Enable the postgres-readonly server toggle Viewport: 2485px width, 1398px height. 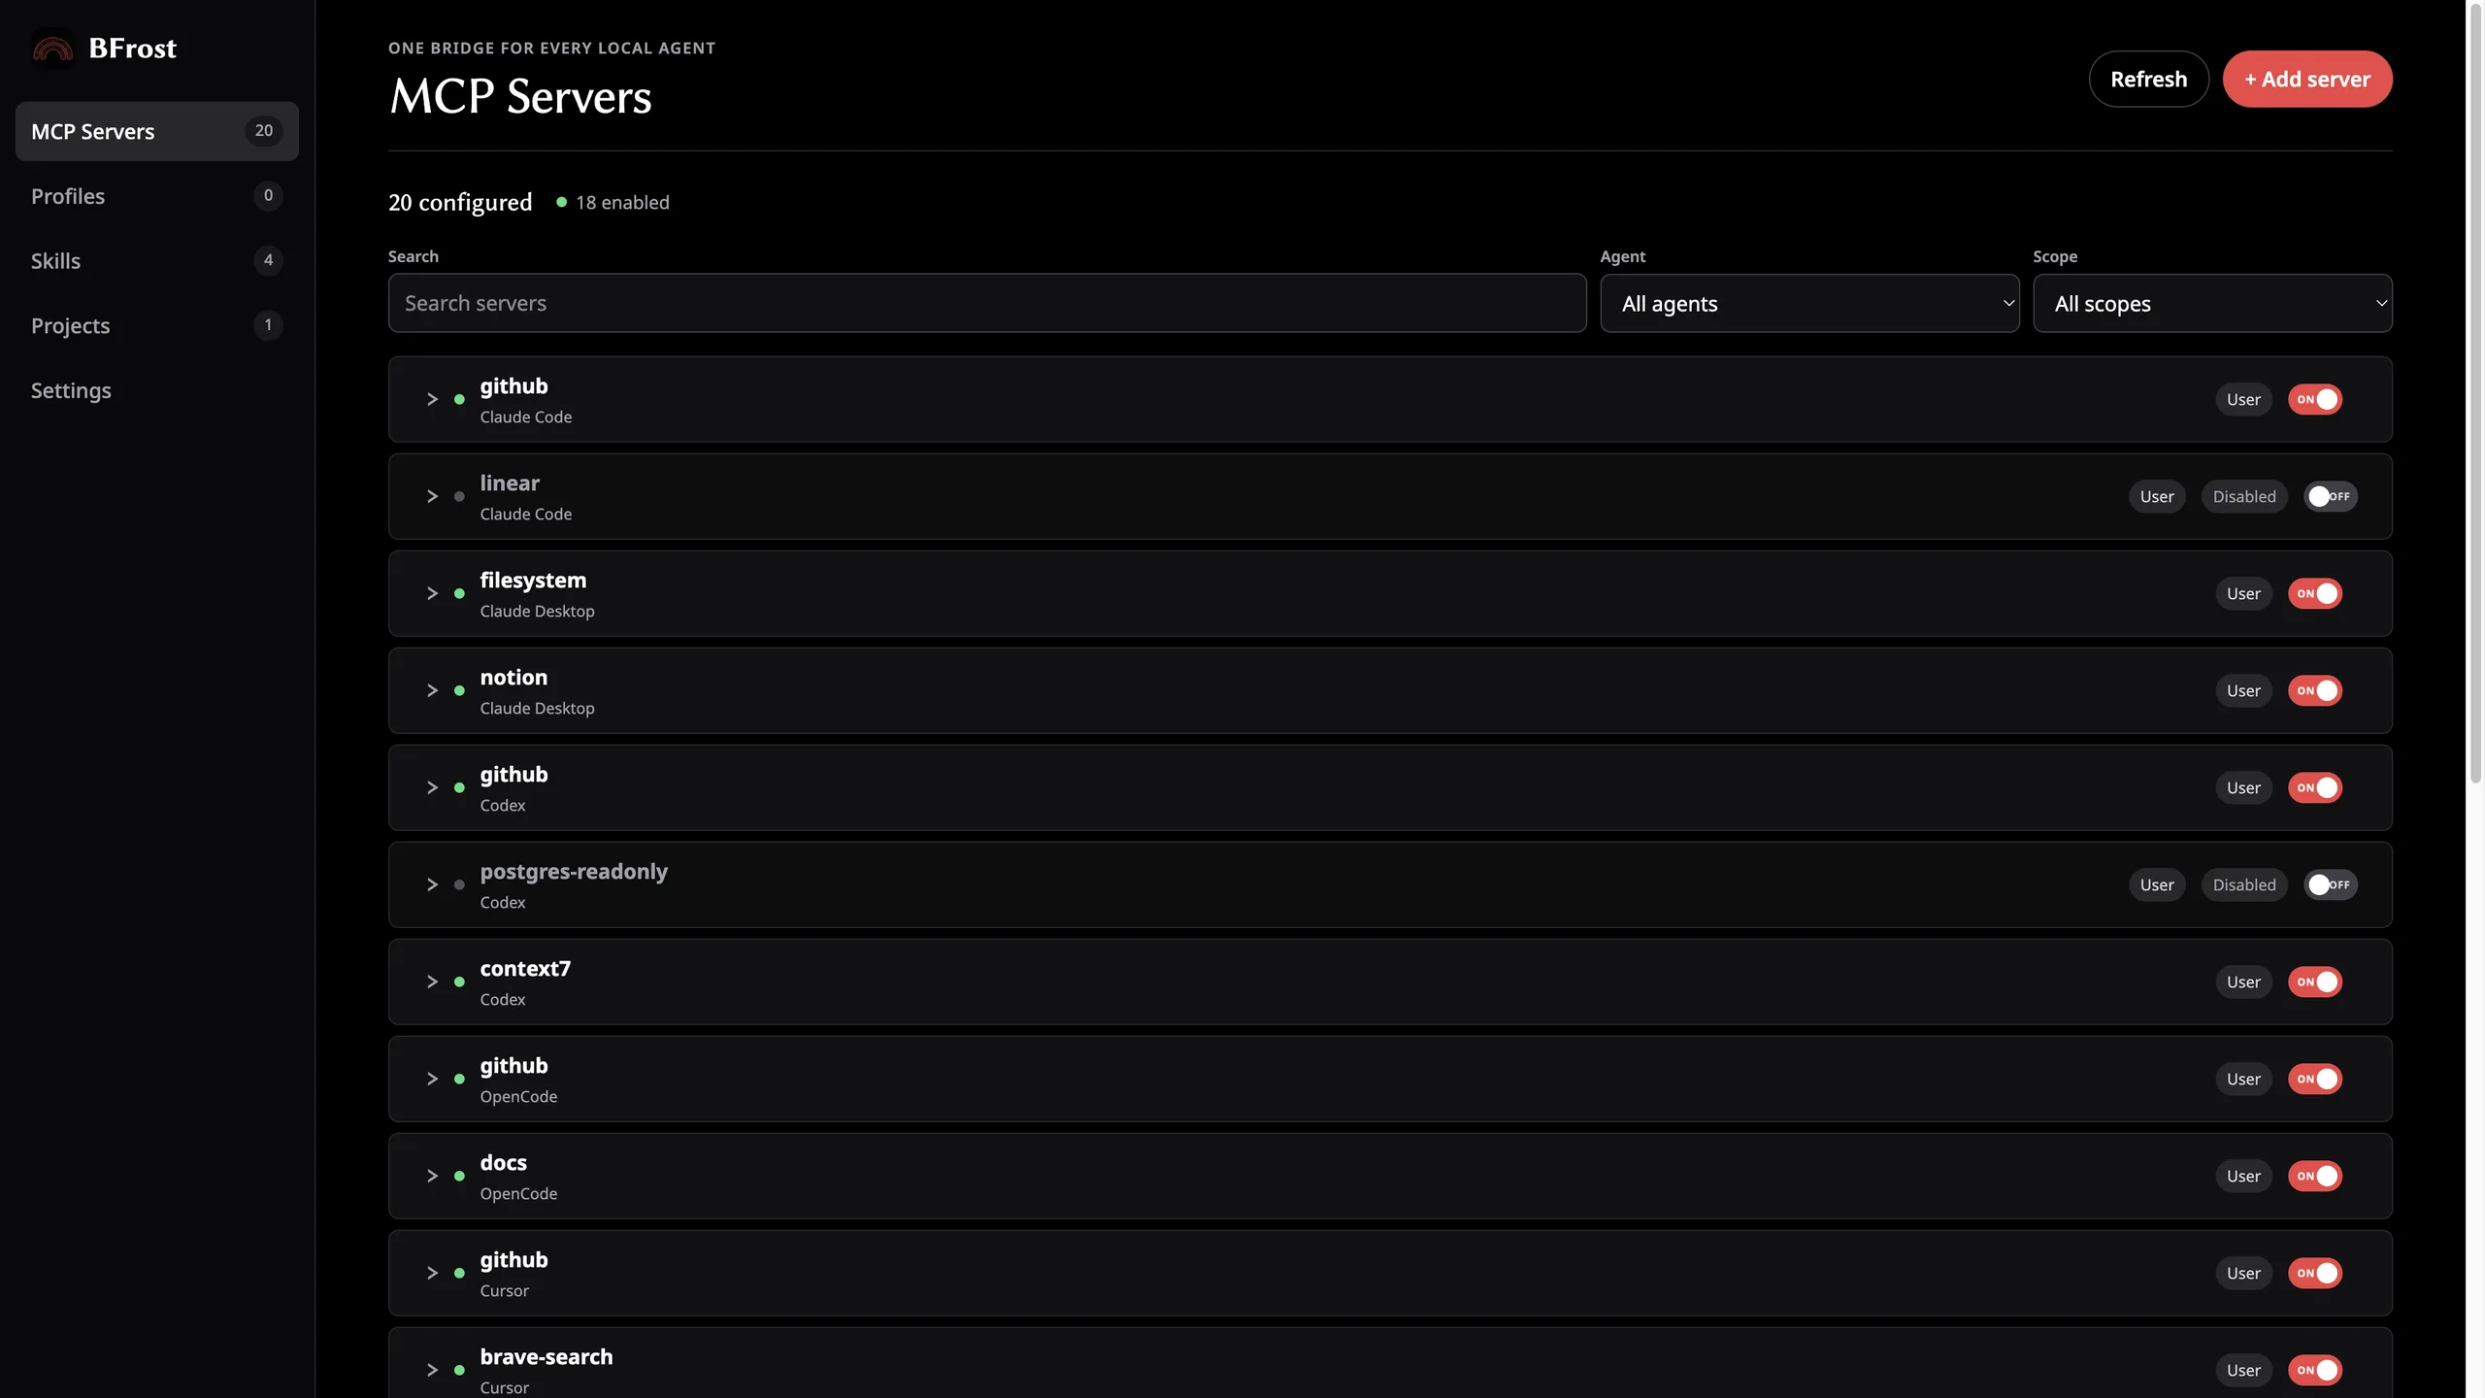pos(2331,885)
